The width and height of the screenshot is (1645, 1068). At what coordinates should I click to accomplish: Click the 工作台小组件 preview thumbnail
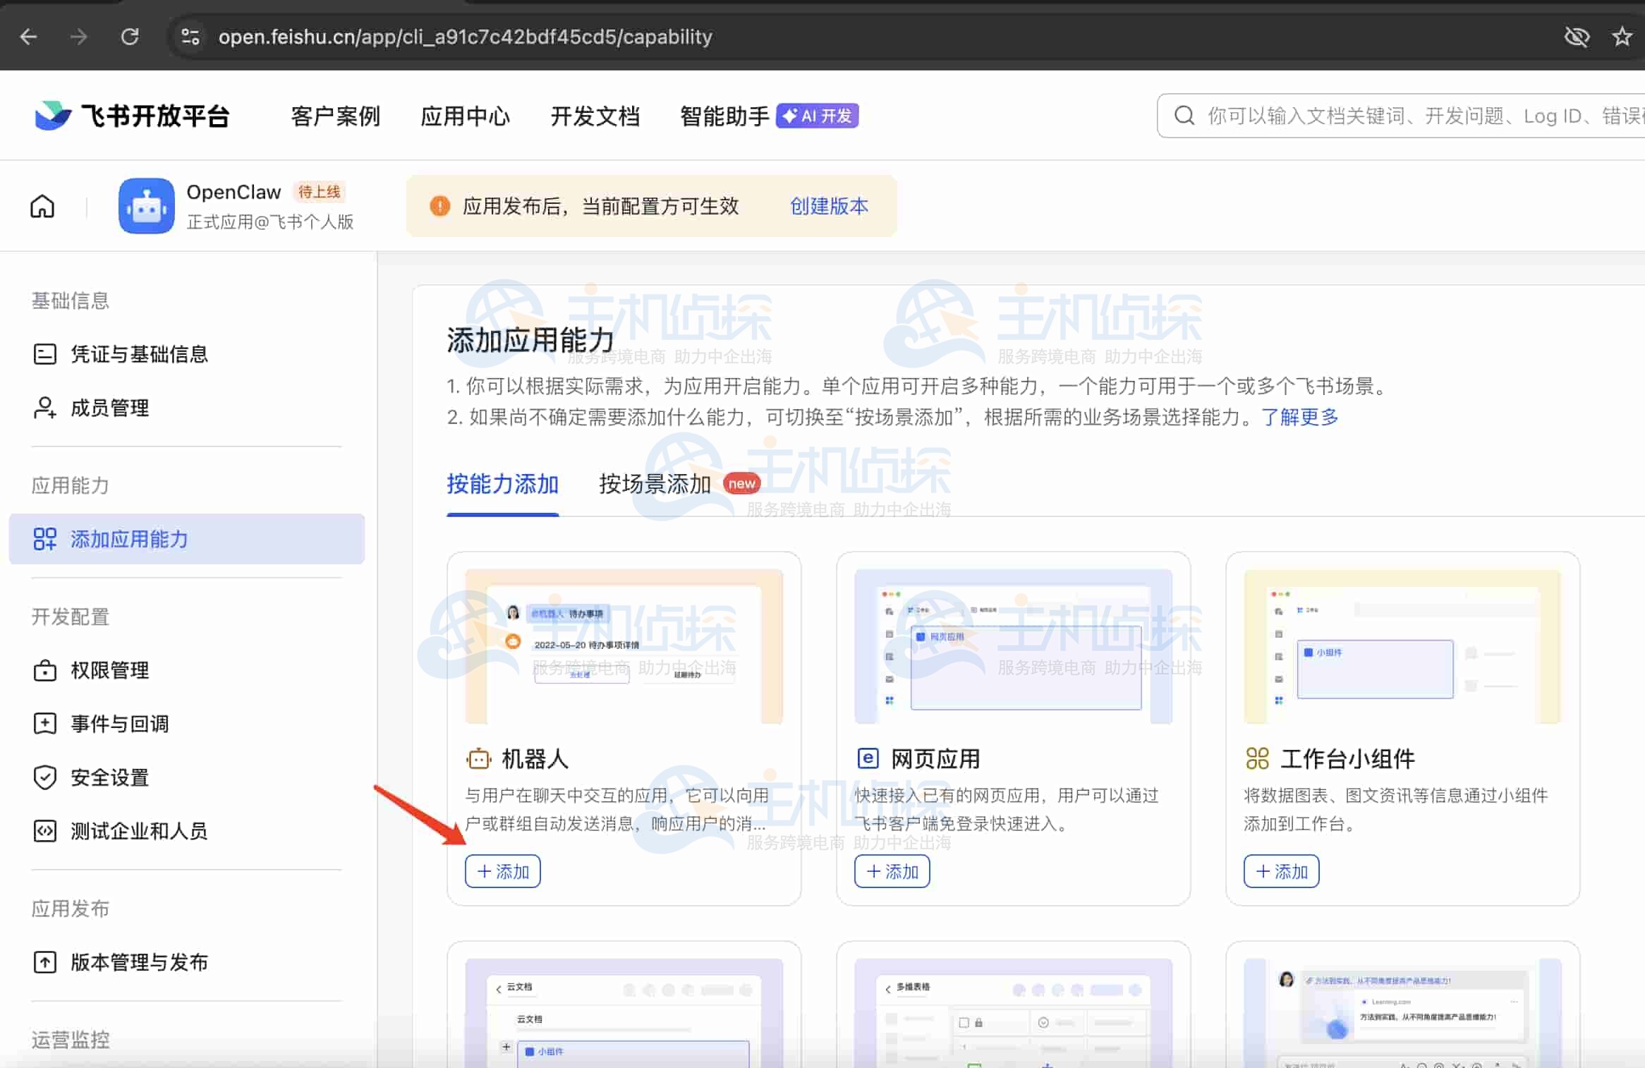[x=1402, y=646]
